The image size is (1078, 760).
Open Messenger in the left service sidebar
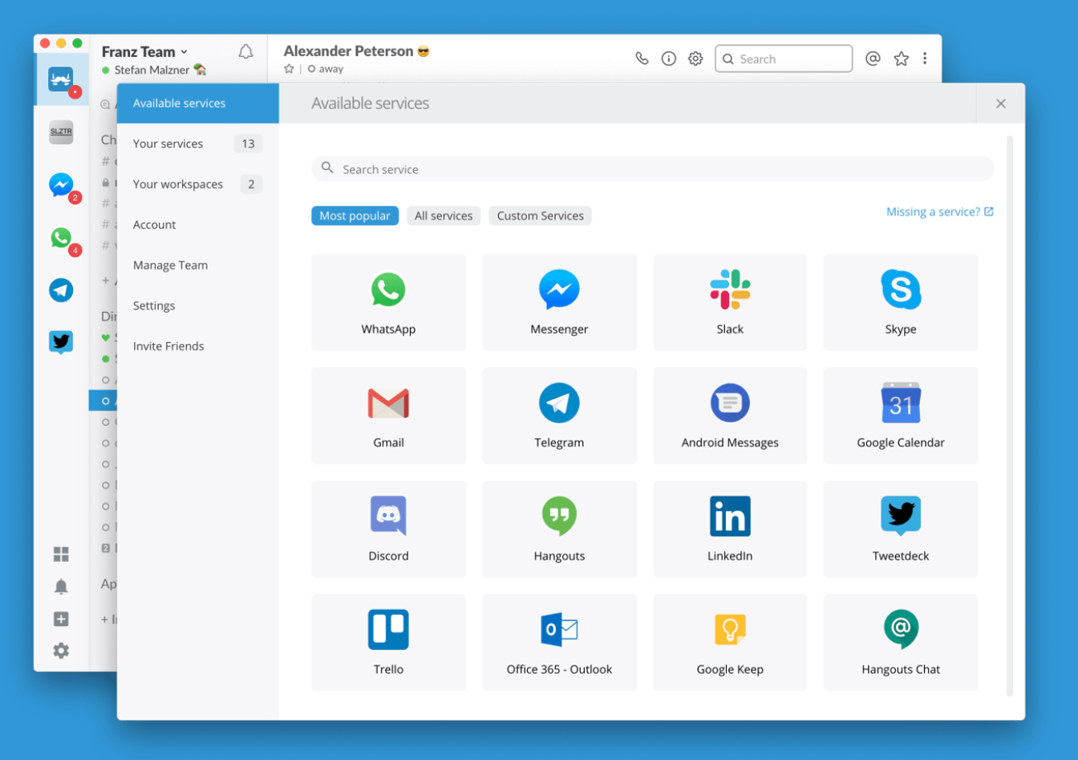[x=61, y=184]
